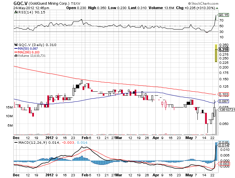Click the 0.014 tag on MACD right axis

[224, 145]
